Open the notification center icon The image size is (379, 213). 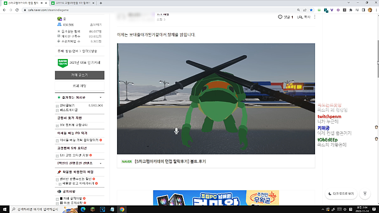pyautogui.click(x=374, y=209)
